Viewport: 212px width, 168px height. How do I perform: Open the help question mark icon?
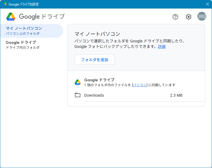point(175,17)
